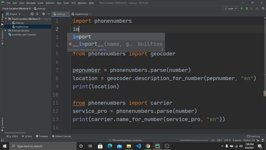Click the Run with Coverage icon

pyautogui.click(x=252, y=8)
